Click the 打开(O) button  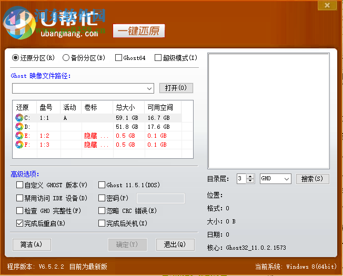(x=176, y=88)
